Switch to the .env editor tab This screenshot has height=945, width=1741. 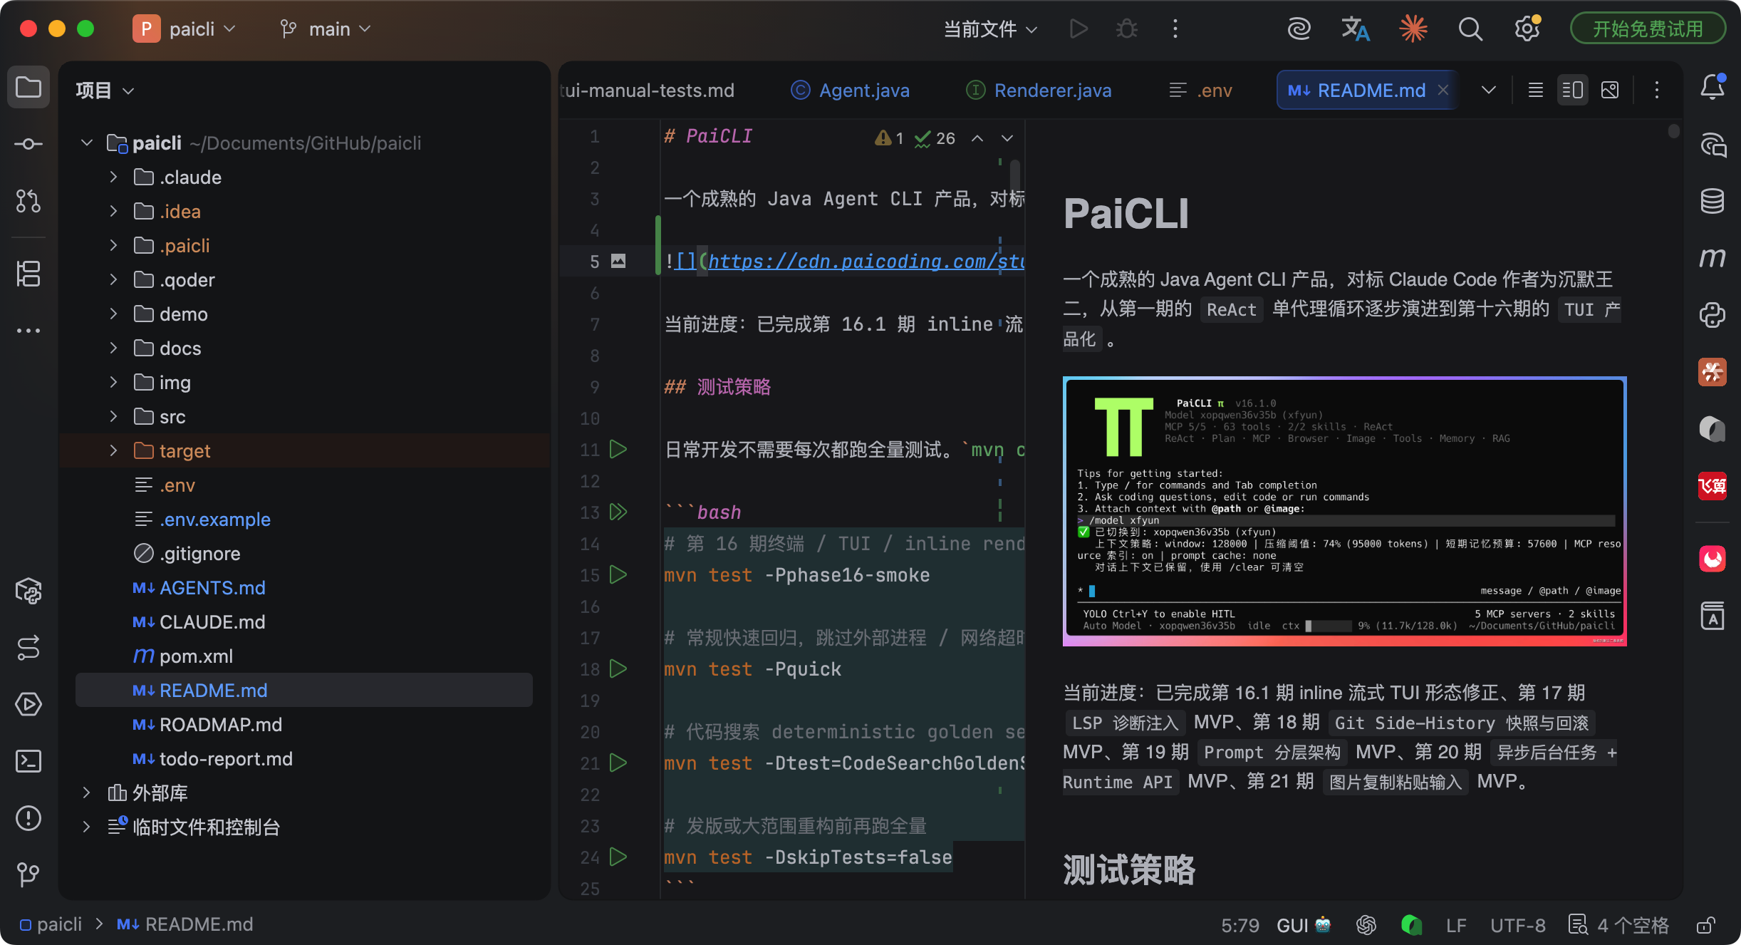point(1200,91)
